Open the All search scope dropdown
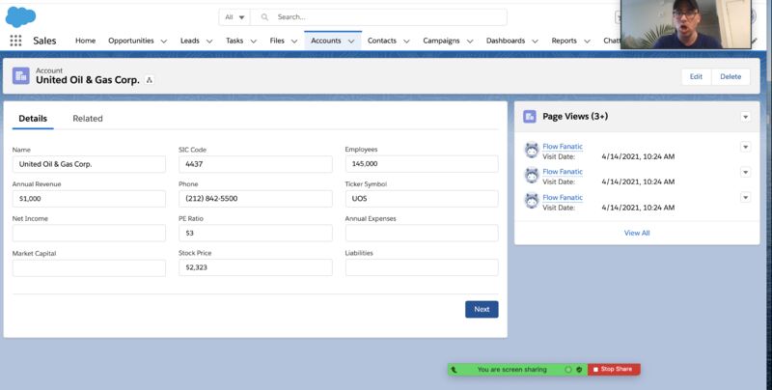This screenshot has height=390, width=772. 234,17
